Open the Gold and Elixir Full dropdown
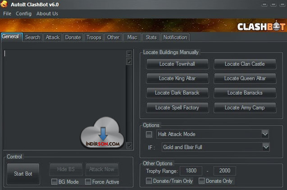The image size is (287, 190). pos(266,147)
